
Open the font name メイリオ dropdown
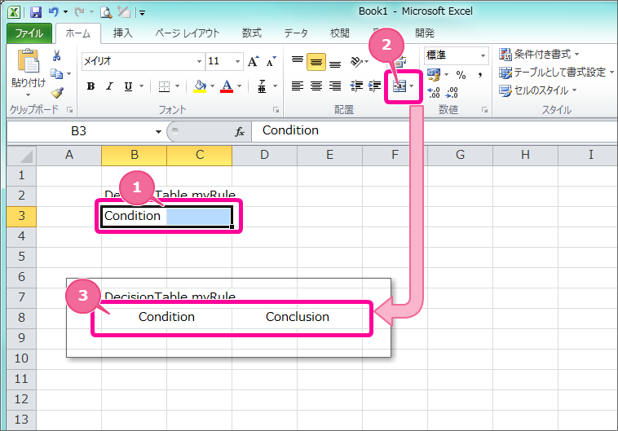point(199,61)
